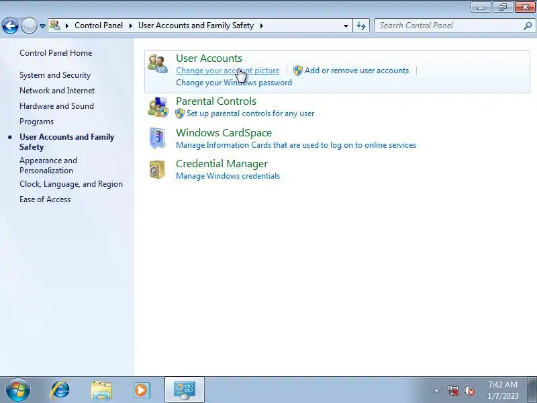Click shield icon beside Add or remove accounts

298,71
